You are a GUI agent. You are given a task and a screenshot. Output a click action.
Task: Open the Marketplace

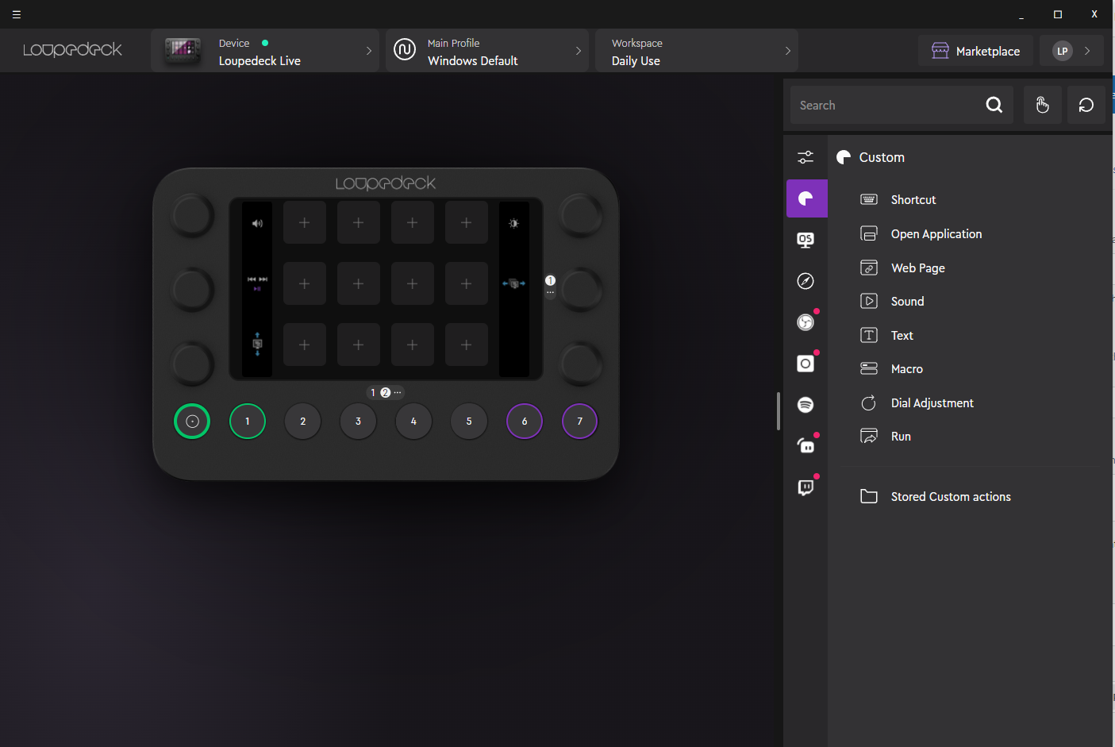[976, 51]
